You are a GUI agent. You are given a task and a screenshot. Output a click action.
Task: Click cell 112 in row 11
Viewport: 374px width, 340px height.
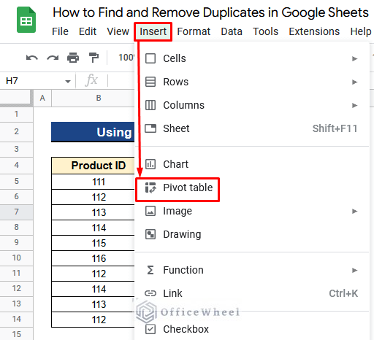(x=93, y=274)
